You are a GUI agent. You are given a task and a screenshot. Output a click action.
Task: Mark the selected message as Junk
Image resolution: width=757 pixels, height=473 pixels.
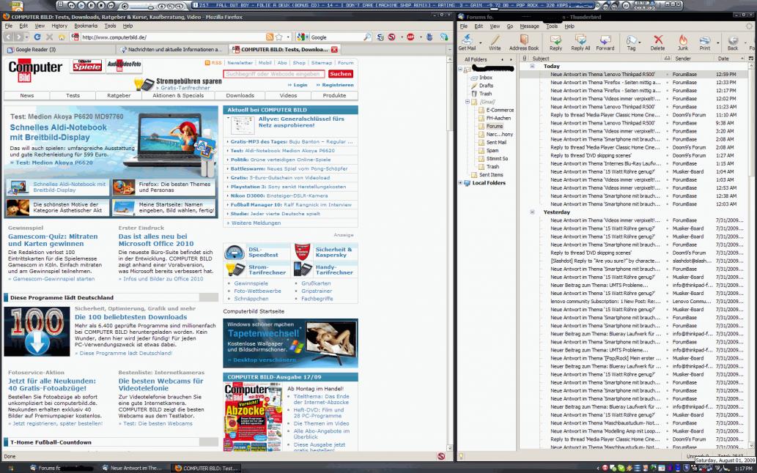tap(683, 42)
